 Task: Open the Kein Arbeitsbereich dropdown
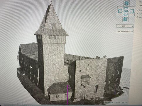click(125, 32)
